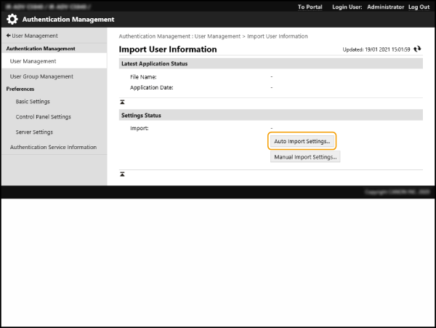Refresh the page using the update arrows icon

point(417,49)
